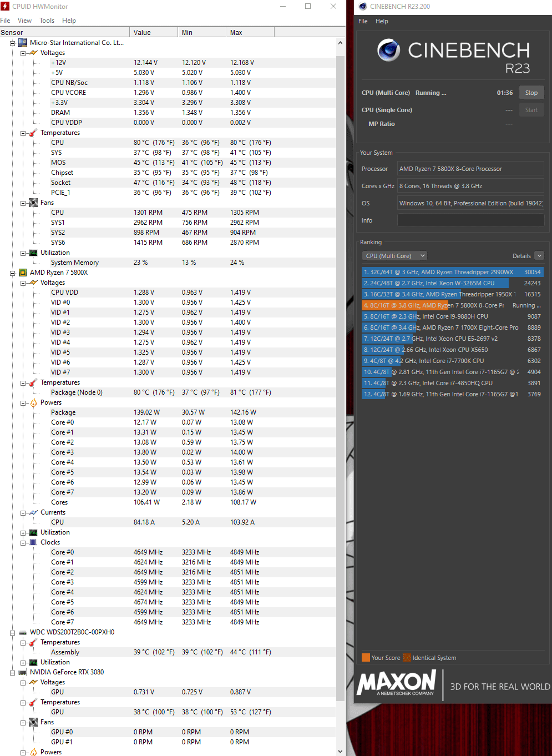Click the Ryzen Utilization icon
552x756 pixels.
click(33, 532)
